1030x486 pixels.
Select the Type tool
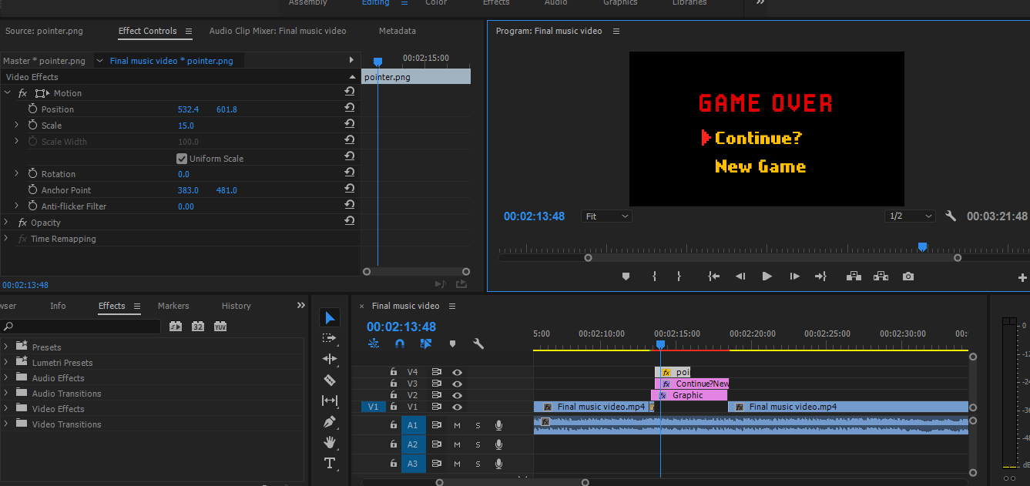[x=330, y=463]
